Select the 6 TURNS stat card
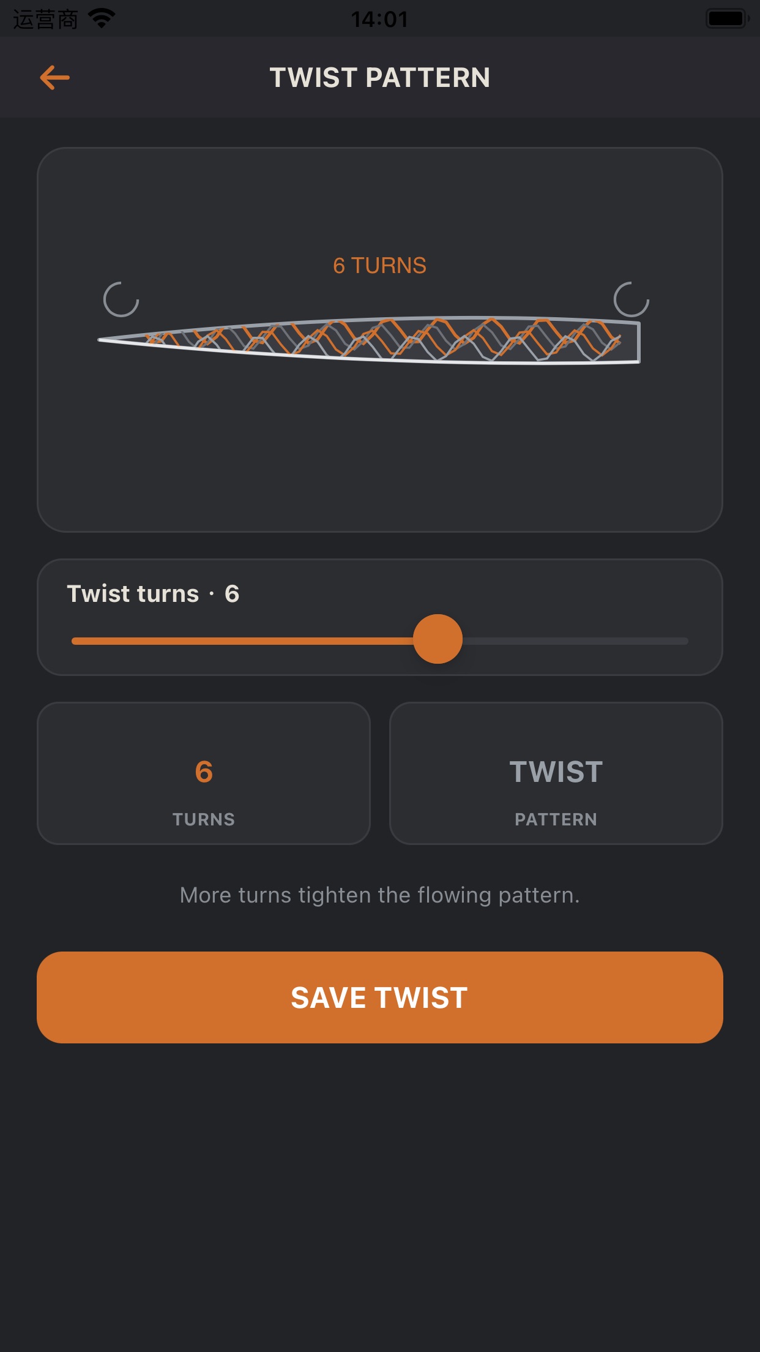 (x=204, y=773)
